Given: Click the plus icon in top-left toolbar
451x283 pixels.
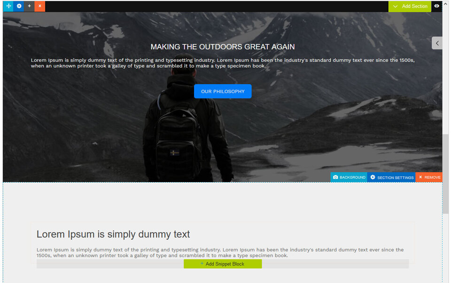Looking at the screenshot, I should [29, 6].
